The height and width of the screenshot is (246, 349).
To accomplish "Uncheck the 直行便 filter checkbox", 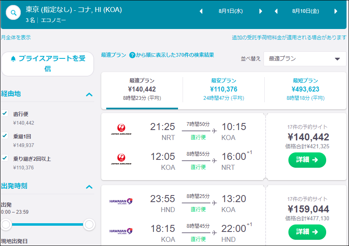I will [x=5, y=113].
